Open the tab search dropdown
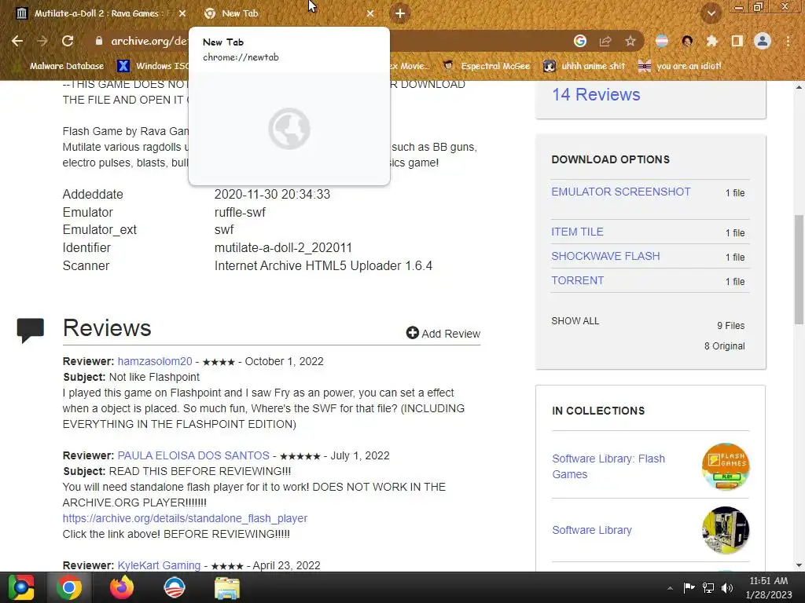The height and width of the screenshot is (603, 805). 711,13
